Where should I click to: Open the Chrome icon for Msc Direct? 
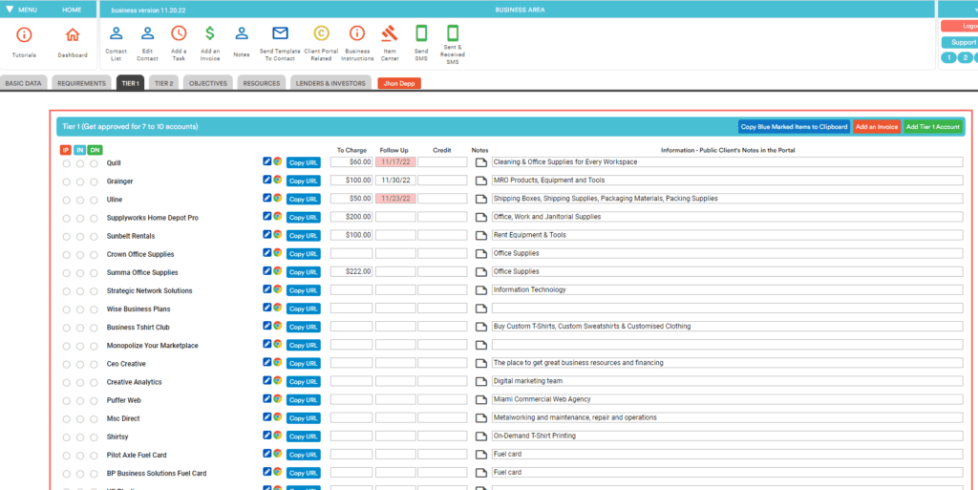coord(278,417)
